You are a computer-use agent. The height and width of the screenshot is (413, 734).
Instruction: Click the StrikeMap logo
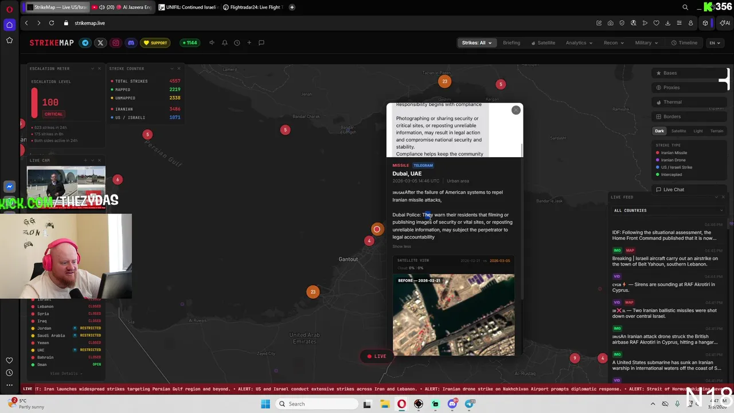tap(52, 42)
